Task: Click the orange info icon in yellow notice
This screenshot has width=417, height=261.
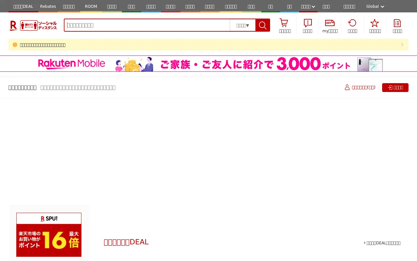Action: (x=15, y=45)
